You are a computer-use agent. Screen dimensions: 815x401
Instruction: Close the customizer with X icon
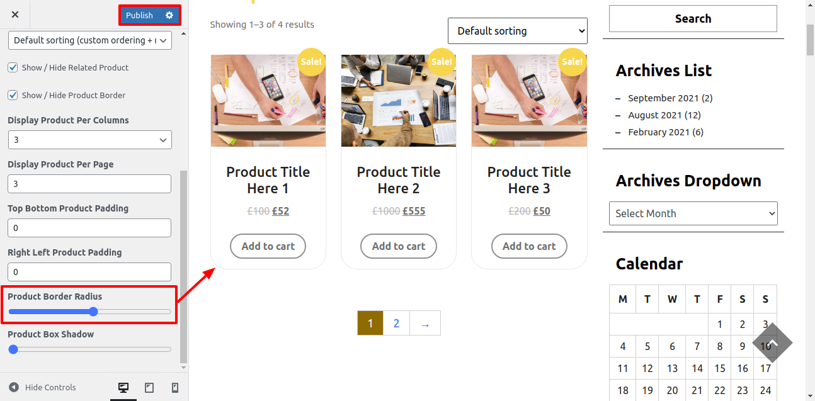(x=15, y=14)
